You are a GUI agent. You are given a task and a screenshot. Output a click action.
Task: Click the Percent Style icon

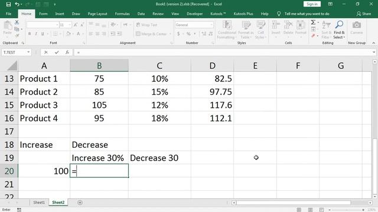coord(188,34)
